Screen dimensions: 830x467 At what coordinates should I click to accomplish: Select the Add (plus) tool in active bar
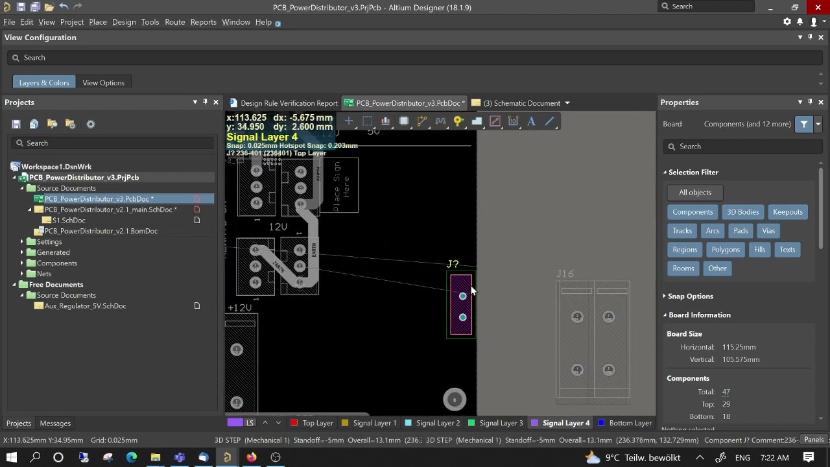pos(349,121)
